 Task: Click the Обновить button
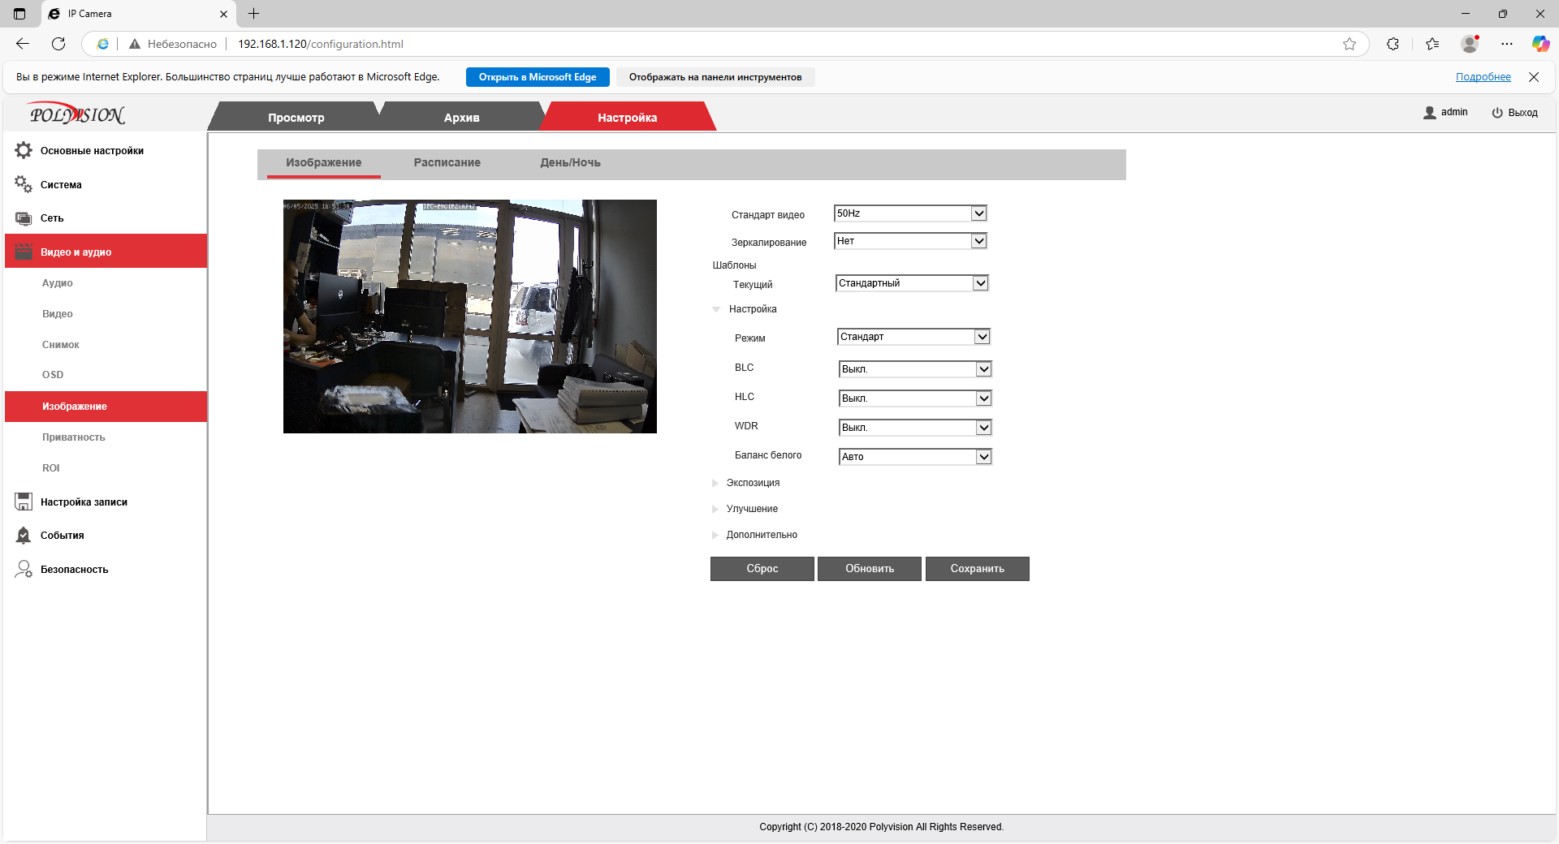click(870, 569)
